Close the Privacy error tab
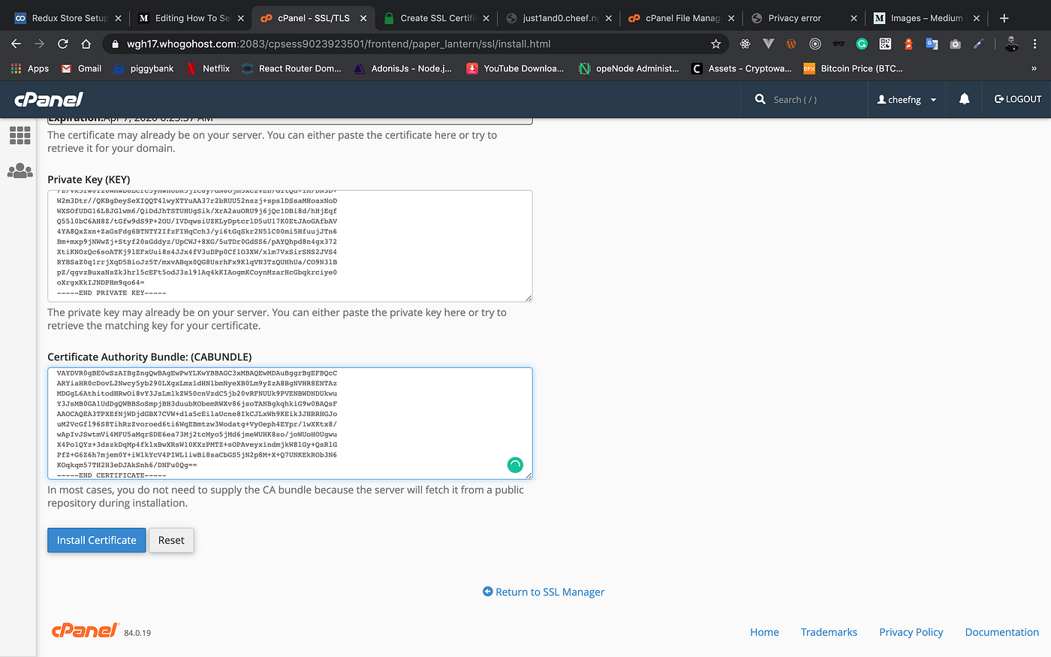This screenshot has width=1051, height=657. click(x=854, y=18)
